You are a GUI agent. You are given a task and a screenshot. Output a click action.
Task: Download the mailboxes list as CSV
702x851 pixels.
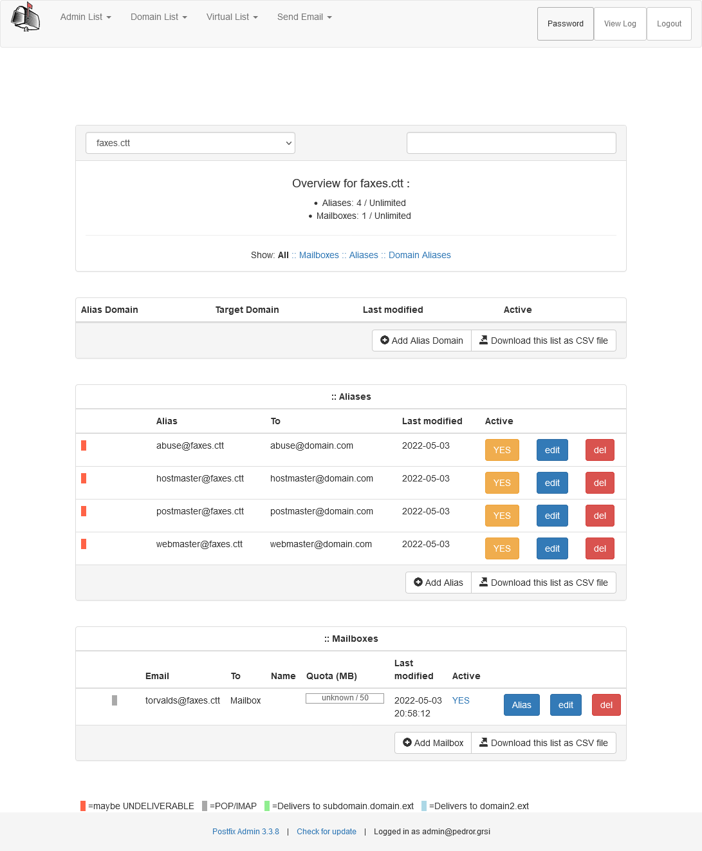point(544,743)
